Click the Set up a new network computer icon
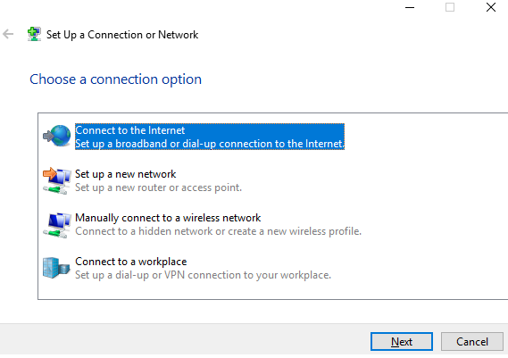Viewport: 508px width, 358px height. [x=57, y=180]
